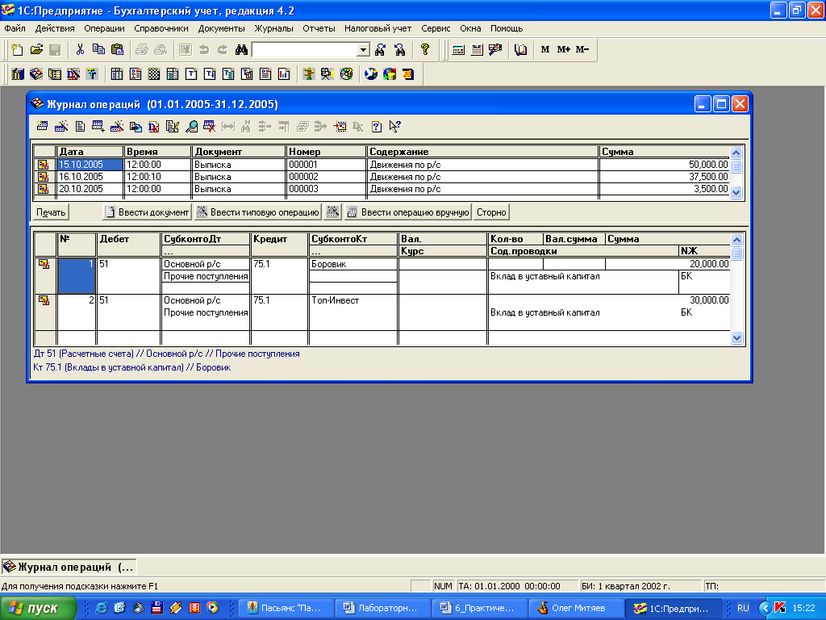
Task: Click the Dt/Kt postings icon in journal toolbar
Action: click(154, 126)
